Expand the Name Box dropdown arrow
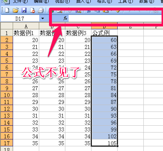Image resolution: width=163 pixels, height=151 pixels. coord(42,18)
